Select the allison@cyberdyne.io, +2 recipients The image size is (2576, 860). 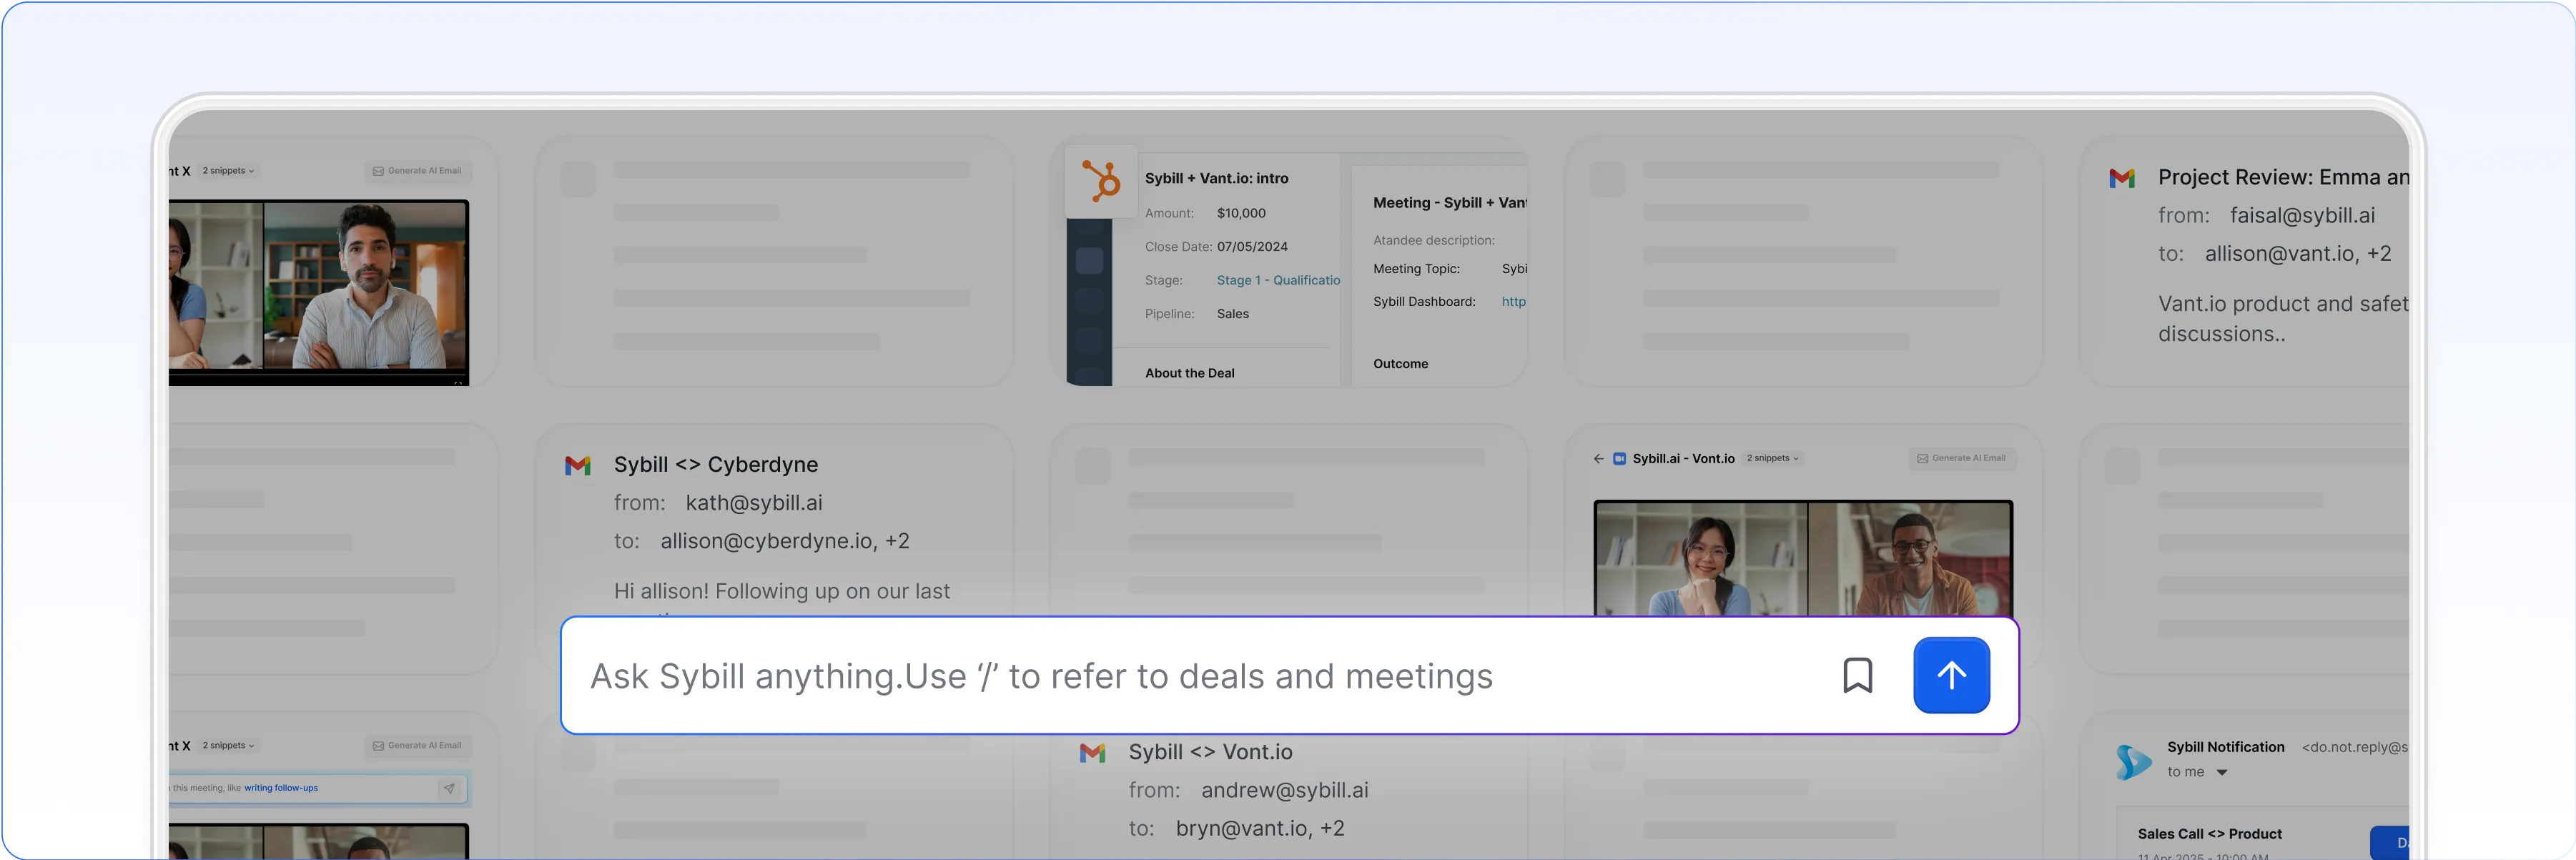point(784,541)
